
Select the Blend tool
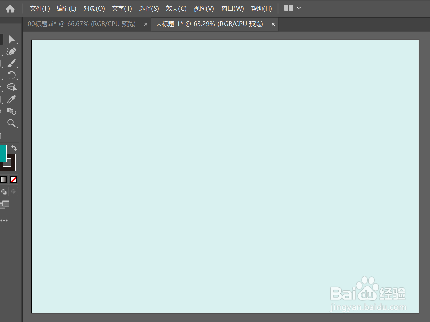(12, 111)
